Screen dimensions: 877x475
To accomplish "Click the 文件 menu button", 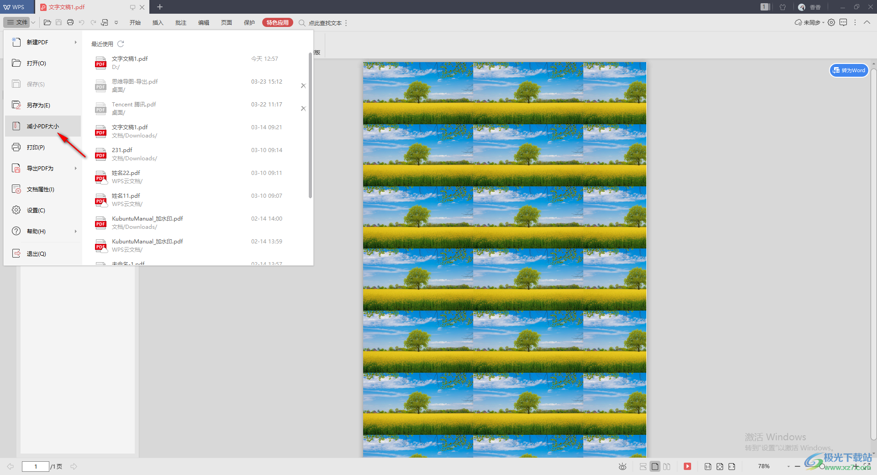I will (x=17, y=22).
